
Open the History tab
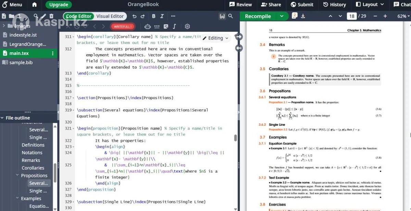[334, 5]
